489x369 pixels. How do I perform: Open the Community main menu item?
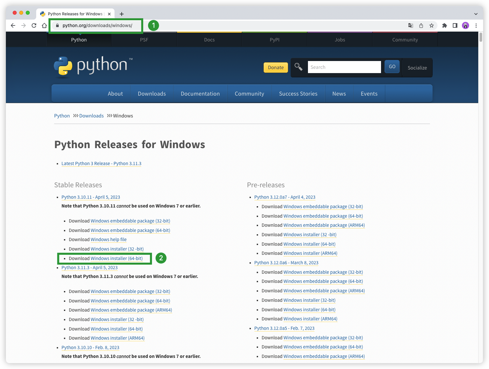tap(250, 94)
